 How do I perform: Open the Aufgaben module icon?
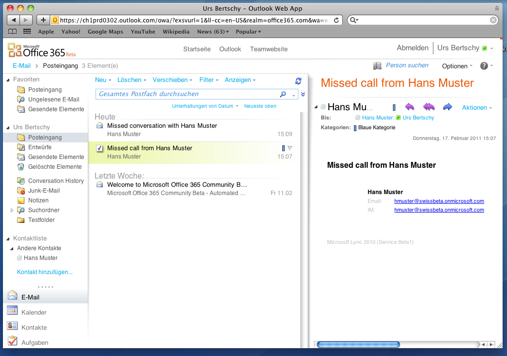pos(12,341)
